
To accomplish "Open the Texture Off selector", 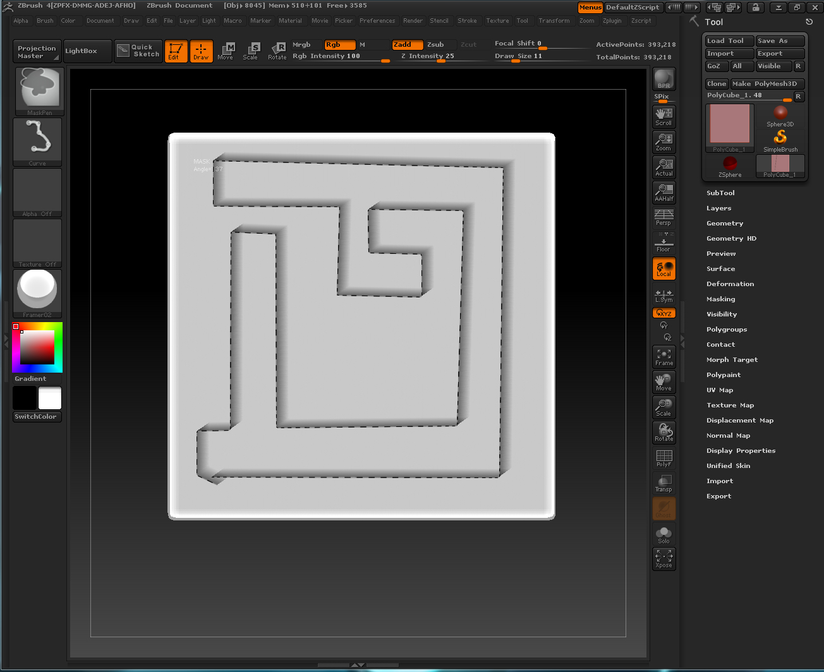I will (38, 243).
